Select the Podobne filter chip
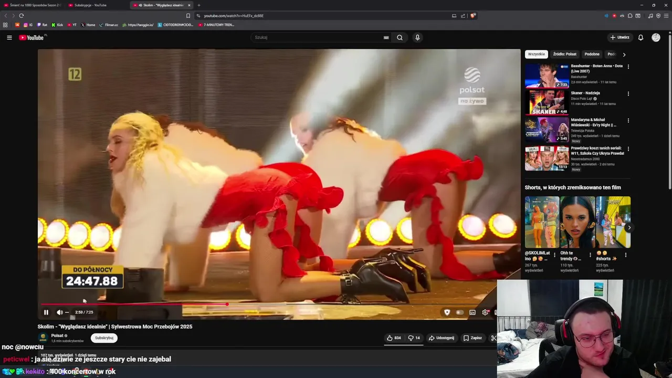The width and height of the screenshot is (672, 378). (x=592, y=54)
